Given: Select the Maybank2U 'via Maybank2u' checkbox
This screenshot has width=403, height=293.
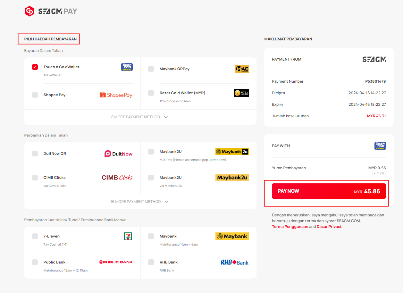Looking at the screenshot, I should click(x=151, y=178).
